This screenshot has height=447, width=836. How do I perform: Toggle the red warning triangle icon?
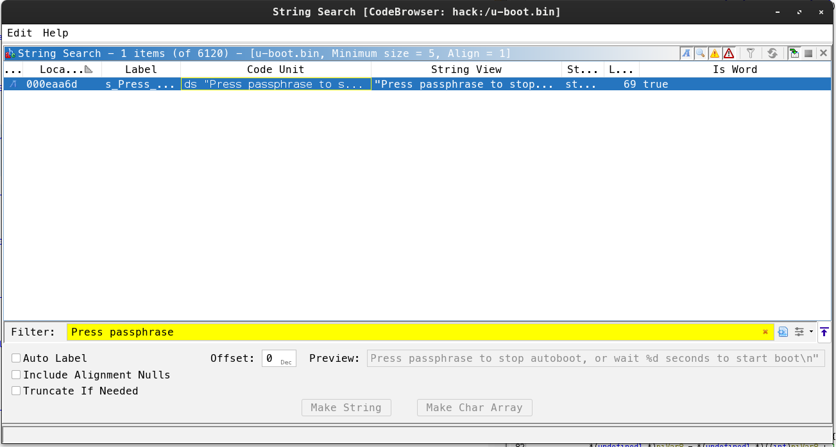[729, 54]
